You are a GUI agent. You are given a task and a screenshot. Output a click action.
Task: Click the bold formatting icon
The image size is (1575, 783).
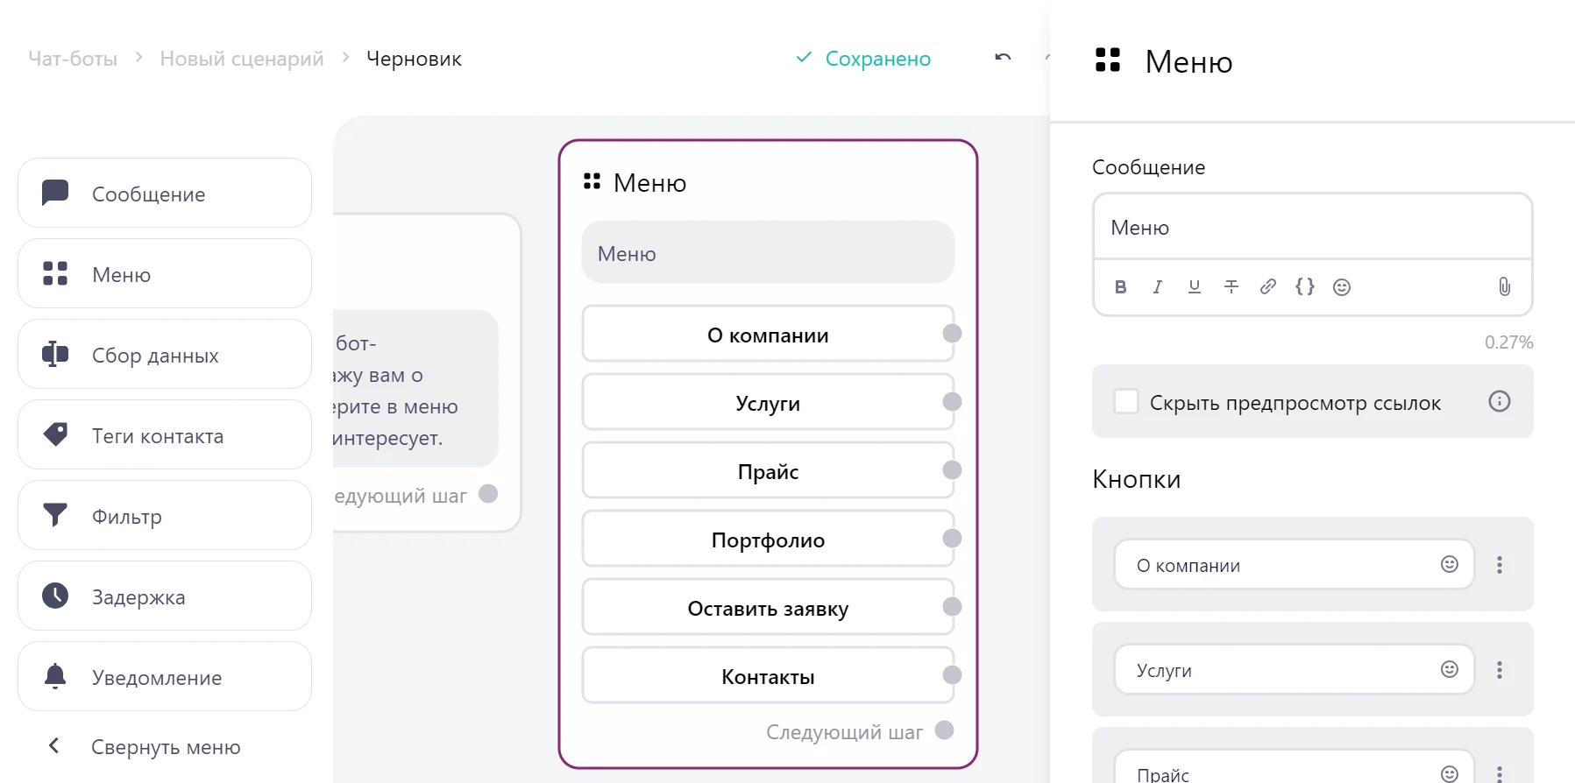[x=1120, y=287]
